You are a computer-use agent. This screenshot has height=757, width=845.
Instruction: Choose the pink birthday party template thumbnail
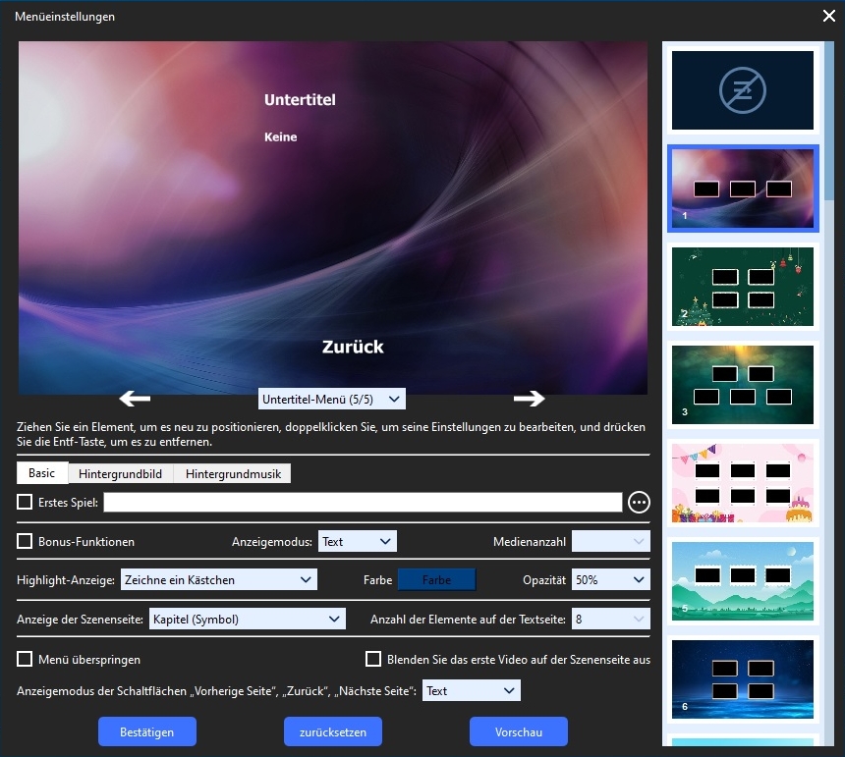tap(743, 483)
